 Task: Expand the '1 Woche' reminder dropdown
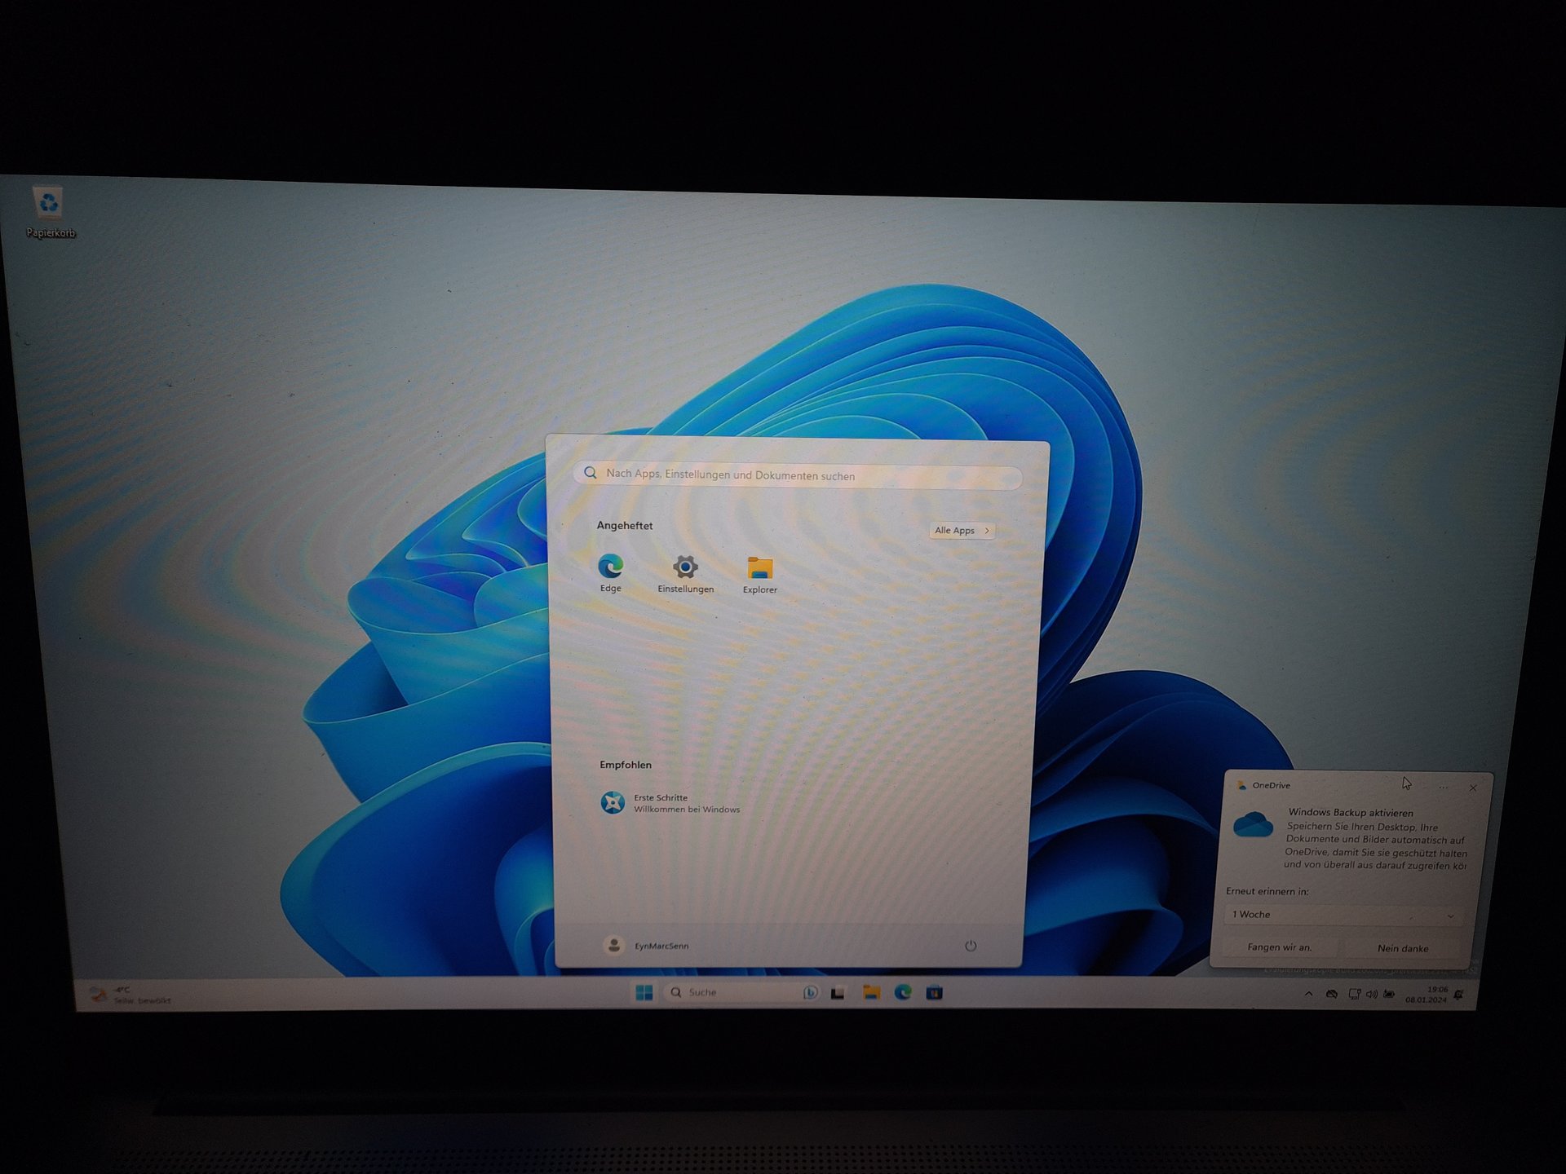[1343, 915]
